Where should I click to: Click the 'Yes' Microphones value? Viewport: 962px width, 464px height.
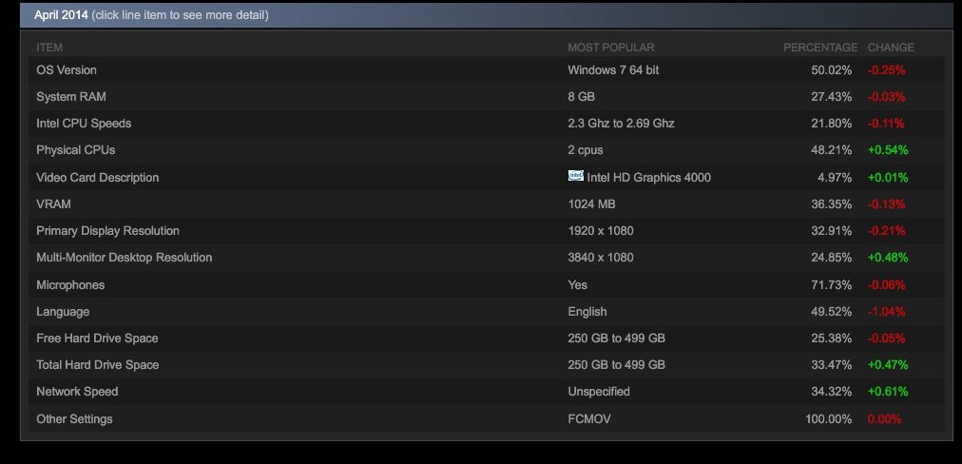(577, 285)
